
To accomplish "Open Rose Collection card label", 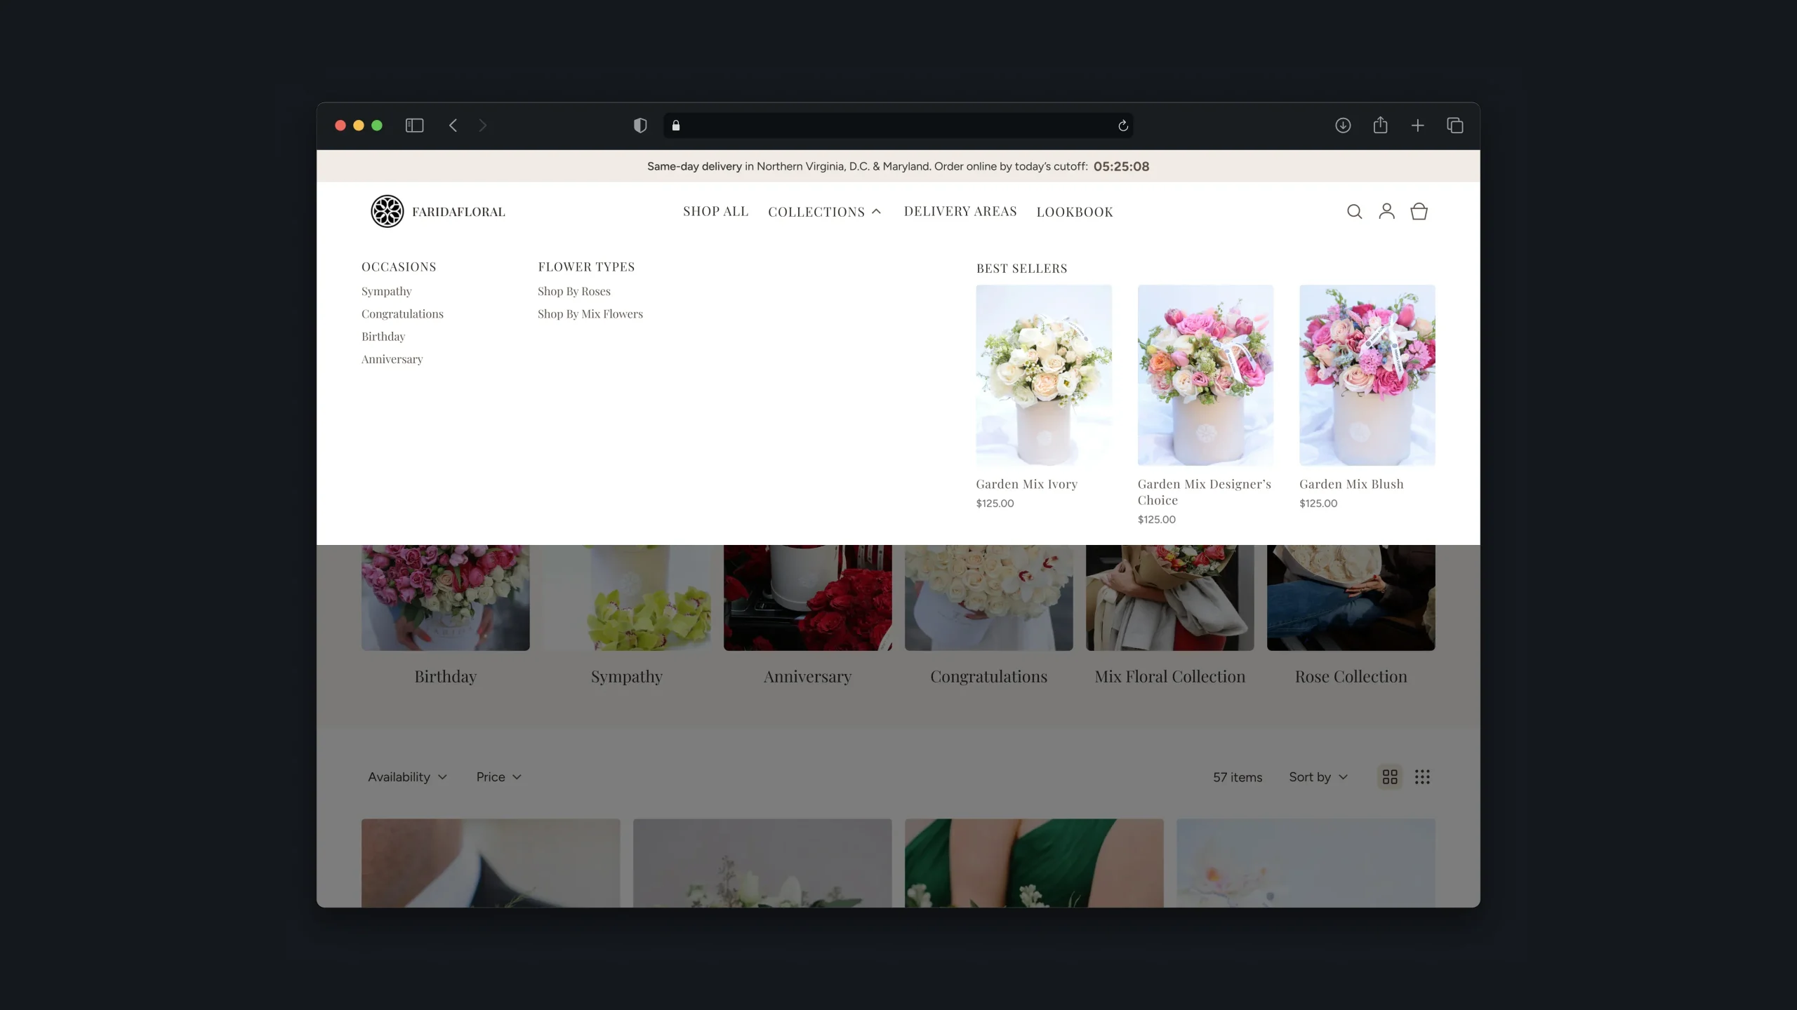I will click(1351, 676).
